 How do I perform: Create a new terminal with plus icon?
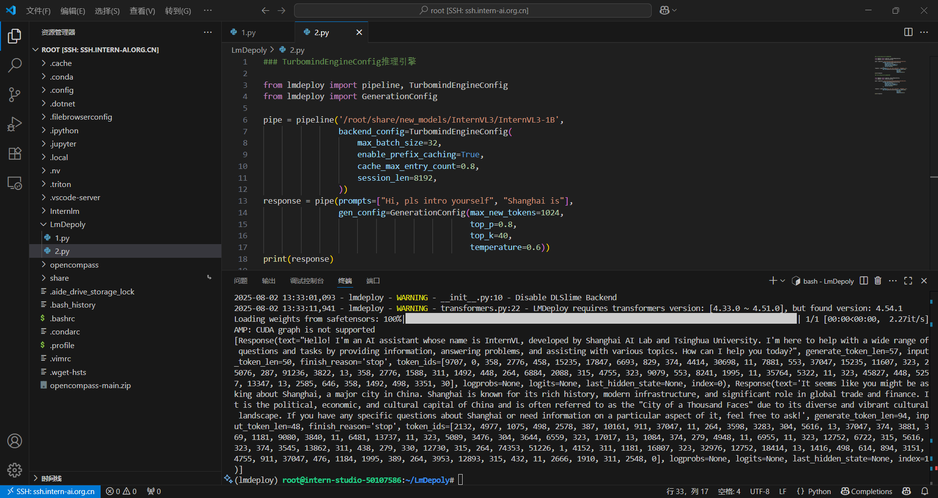click(772, 281)
